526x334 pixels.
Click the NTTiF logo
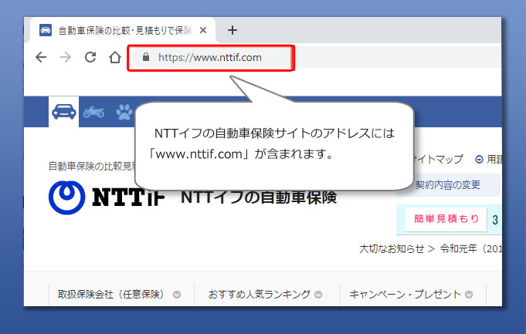tap(107, 197)
